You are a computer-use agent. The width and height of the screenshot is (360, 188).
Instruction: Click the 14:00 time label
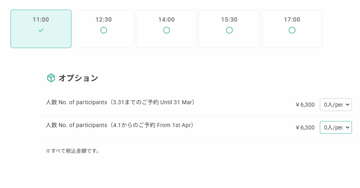tap(166, 20)
